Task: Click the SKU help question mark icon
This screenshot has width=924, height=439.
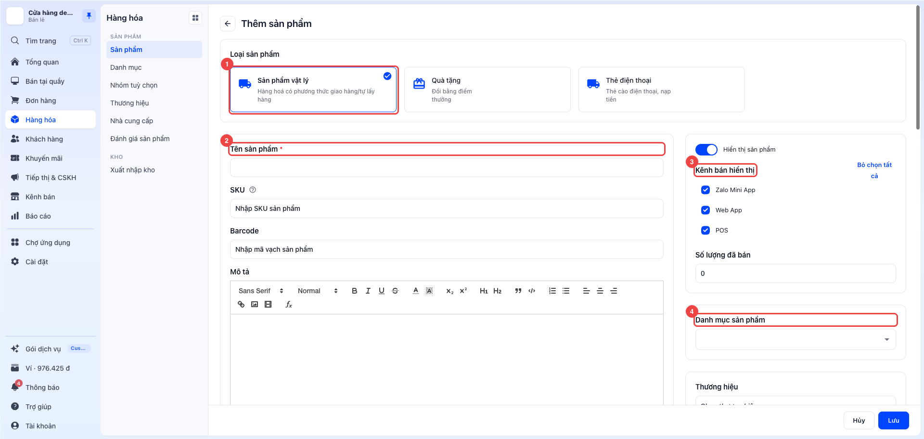Action: (253, 190)
